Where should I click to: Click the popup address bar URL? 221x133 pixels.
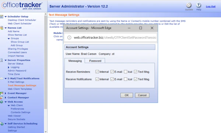point(115,38)
